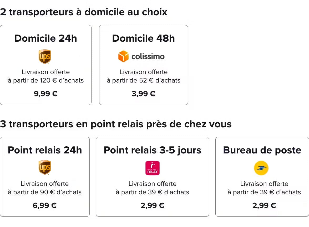This screenshot has height=227, width=309.
Task: Click the 6,99 € relay price
Action: click(x=45, y=205)
